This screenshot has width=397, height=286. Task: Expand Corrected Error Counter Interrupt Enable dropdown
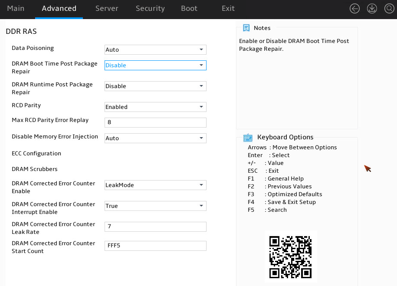click(155, 206)
